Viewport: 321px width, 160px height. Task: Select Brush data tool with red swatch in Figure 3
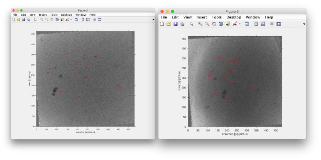235,24
